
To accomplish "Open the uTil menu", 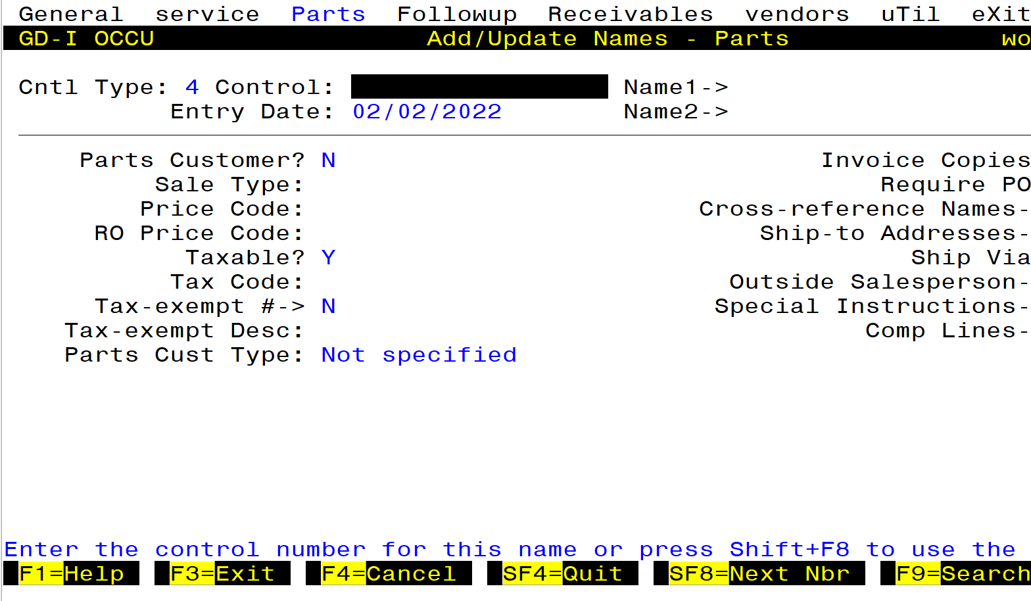I will (911, 14).
